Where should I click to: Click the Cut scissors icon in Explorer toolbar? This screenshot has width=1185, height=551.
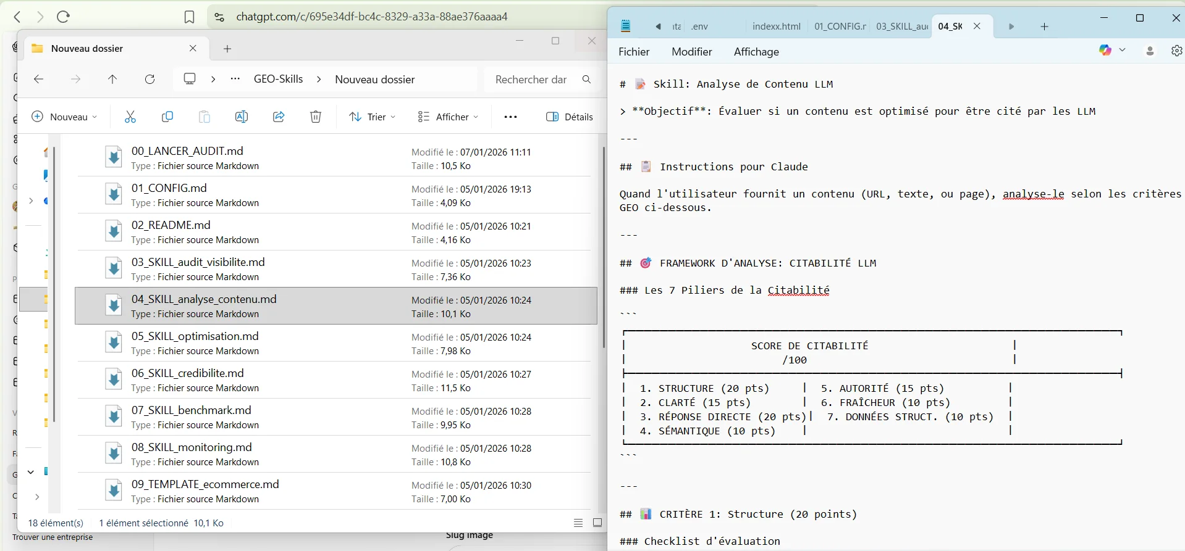[130, 117]
